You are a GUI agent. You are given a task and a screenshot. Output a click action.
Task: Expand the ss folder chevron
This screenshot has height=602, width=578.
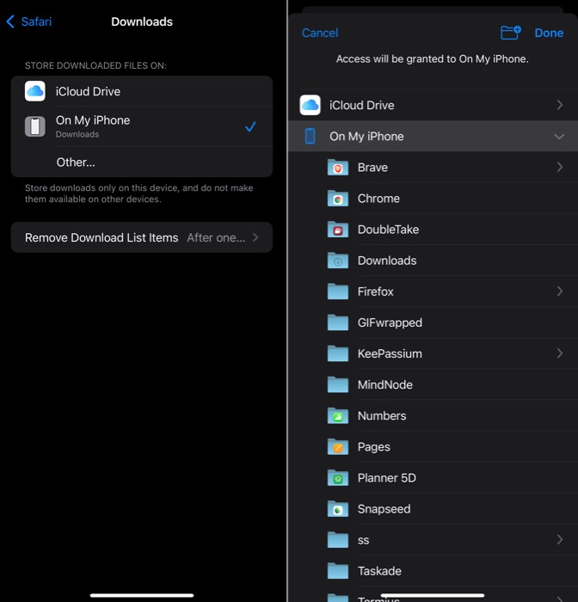pyautogui.click(x=560, y=540)
